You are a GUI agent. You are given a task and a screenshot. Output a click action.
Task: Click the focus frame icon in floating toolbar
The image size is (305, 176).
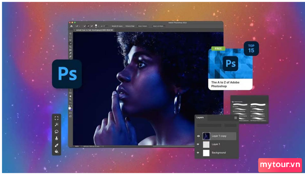point(57,118)
